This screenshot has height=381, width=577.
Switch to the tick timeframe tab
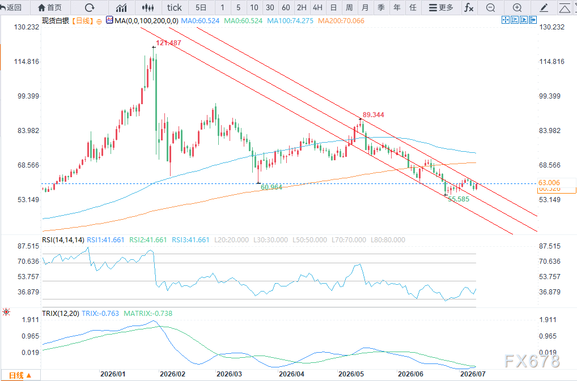click(x=175, y=7)
